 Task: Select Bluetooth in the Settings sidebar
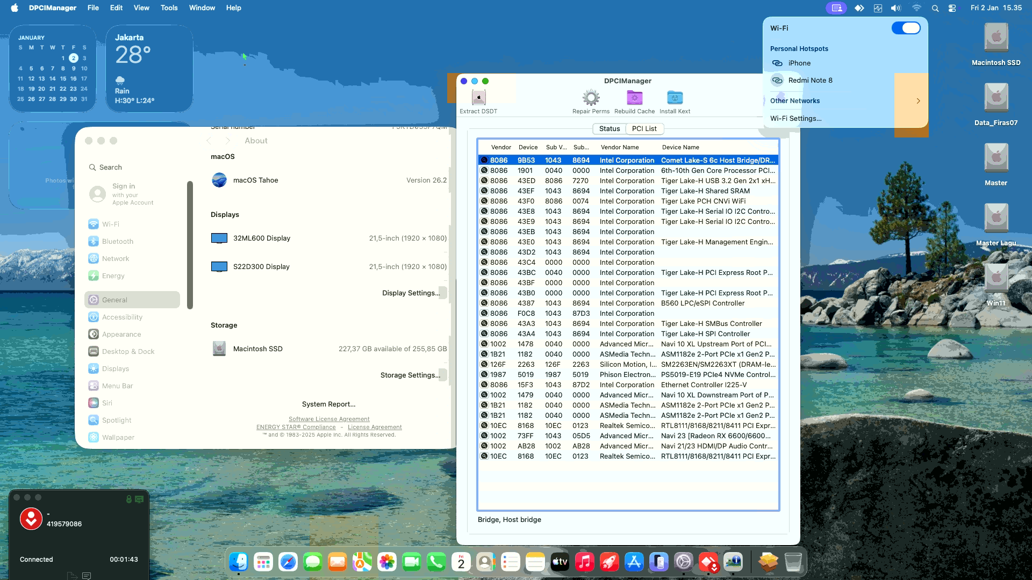pyautogui.click(x=132, y=242)
